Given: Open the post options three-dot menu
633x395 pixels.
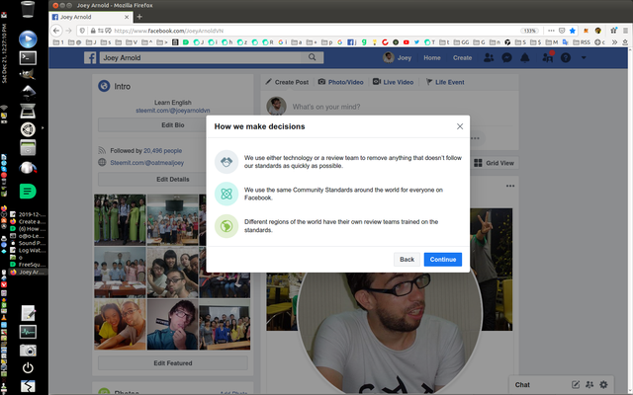Looking at the screenshot, I should tap(510, 186).
